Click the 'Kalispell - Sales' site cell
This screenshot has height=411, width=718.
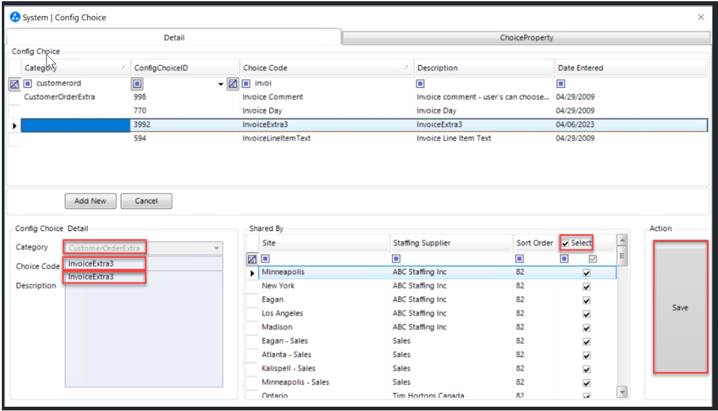coord(324,368)
